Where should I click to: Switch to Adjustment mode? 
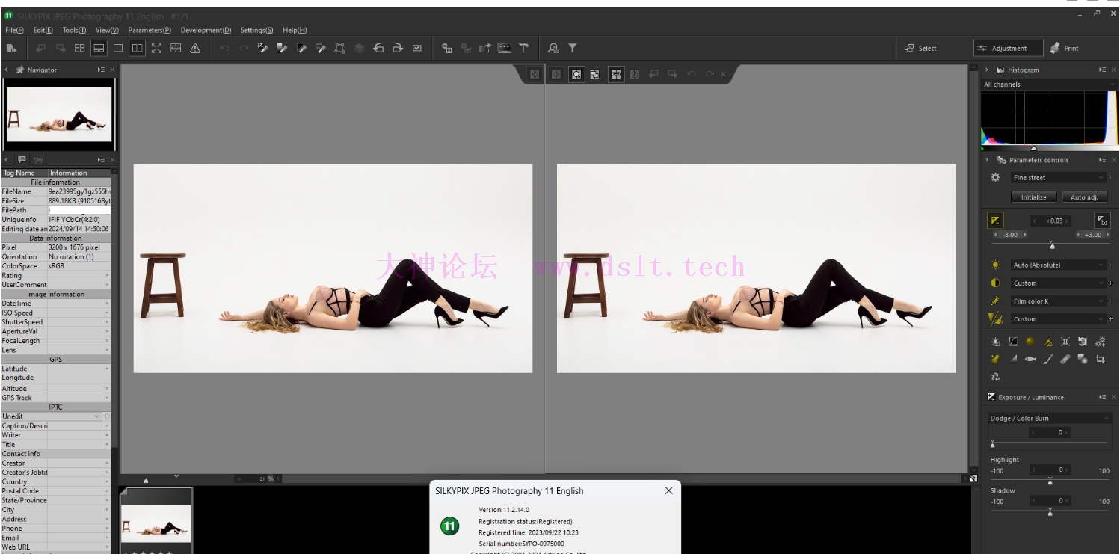click(1008, 48)
